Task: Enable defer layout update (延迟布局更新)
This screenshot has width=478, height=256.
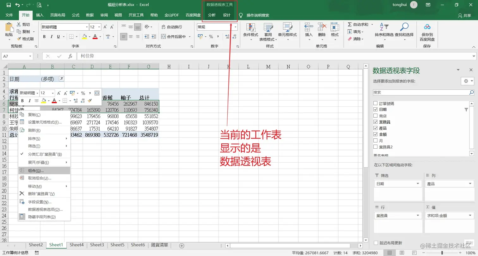Action: [376, 243]
